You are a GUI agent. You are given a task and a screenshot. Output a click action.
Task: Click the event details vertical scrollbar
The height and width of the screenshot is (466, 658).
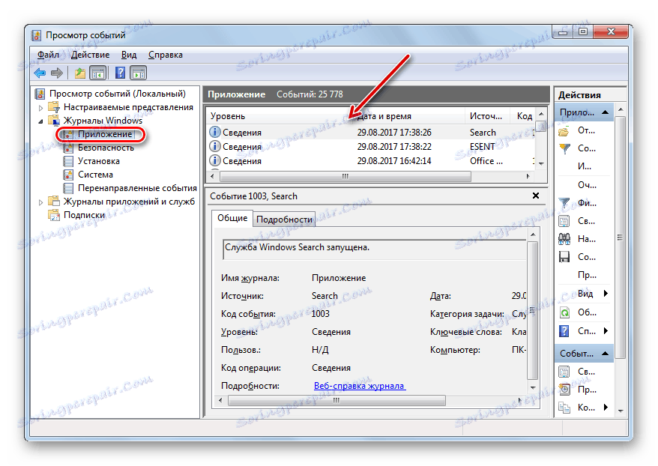click(533, 310)
